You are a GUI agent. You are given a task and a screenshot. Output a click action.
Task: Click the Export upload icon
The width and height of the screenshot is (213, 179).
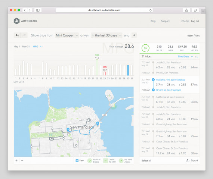[x=188, y=160]
